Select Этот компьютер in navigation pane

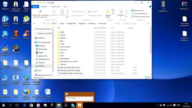click(43, 42)
